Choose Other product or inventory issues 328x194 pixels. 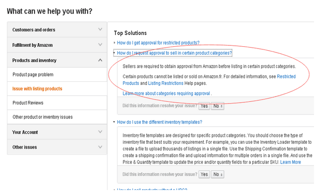tap(42, 117)
